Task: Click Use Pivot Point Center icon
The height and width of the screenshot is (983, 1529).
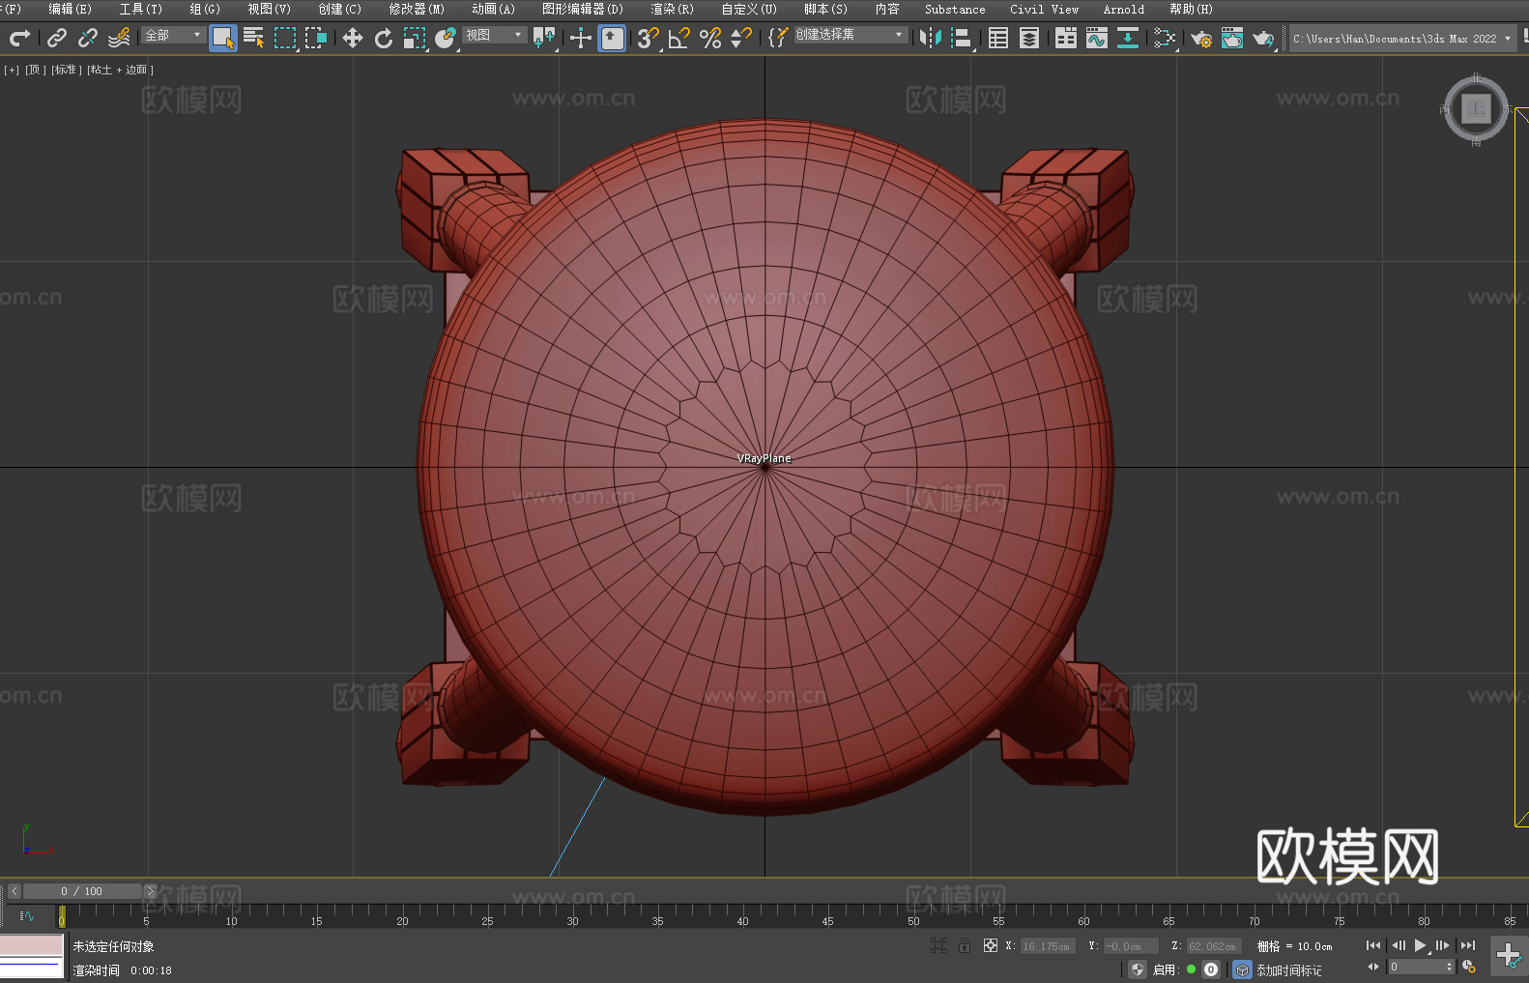Action: point(544,39)
